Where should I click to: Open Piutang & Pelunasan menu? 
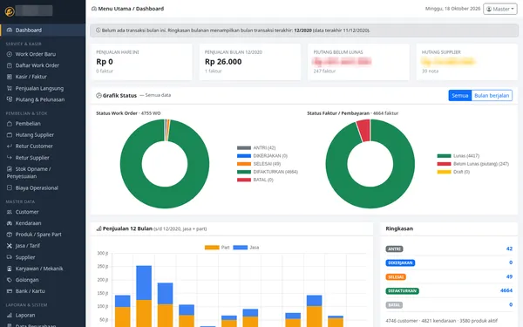tap(43, 99)
